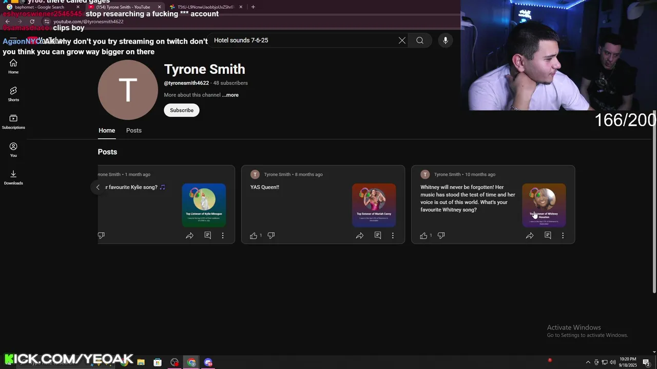Like the YAS Queen!! post
The height and width of the screenshot is (369, 657).
[x=254, y=235]
